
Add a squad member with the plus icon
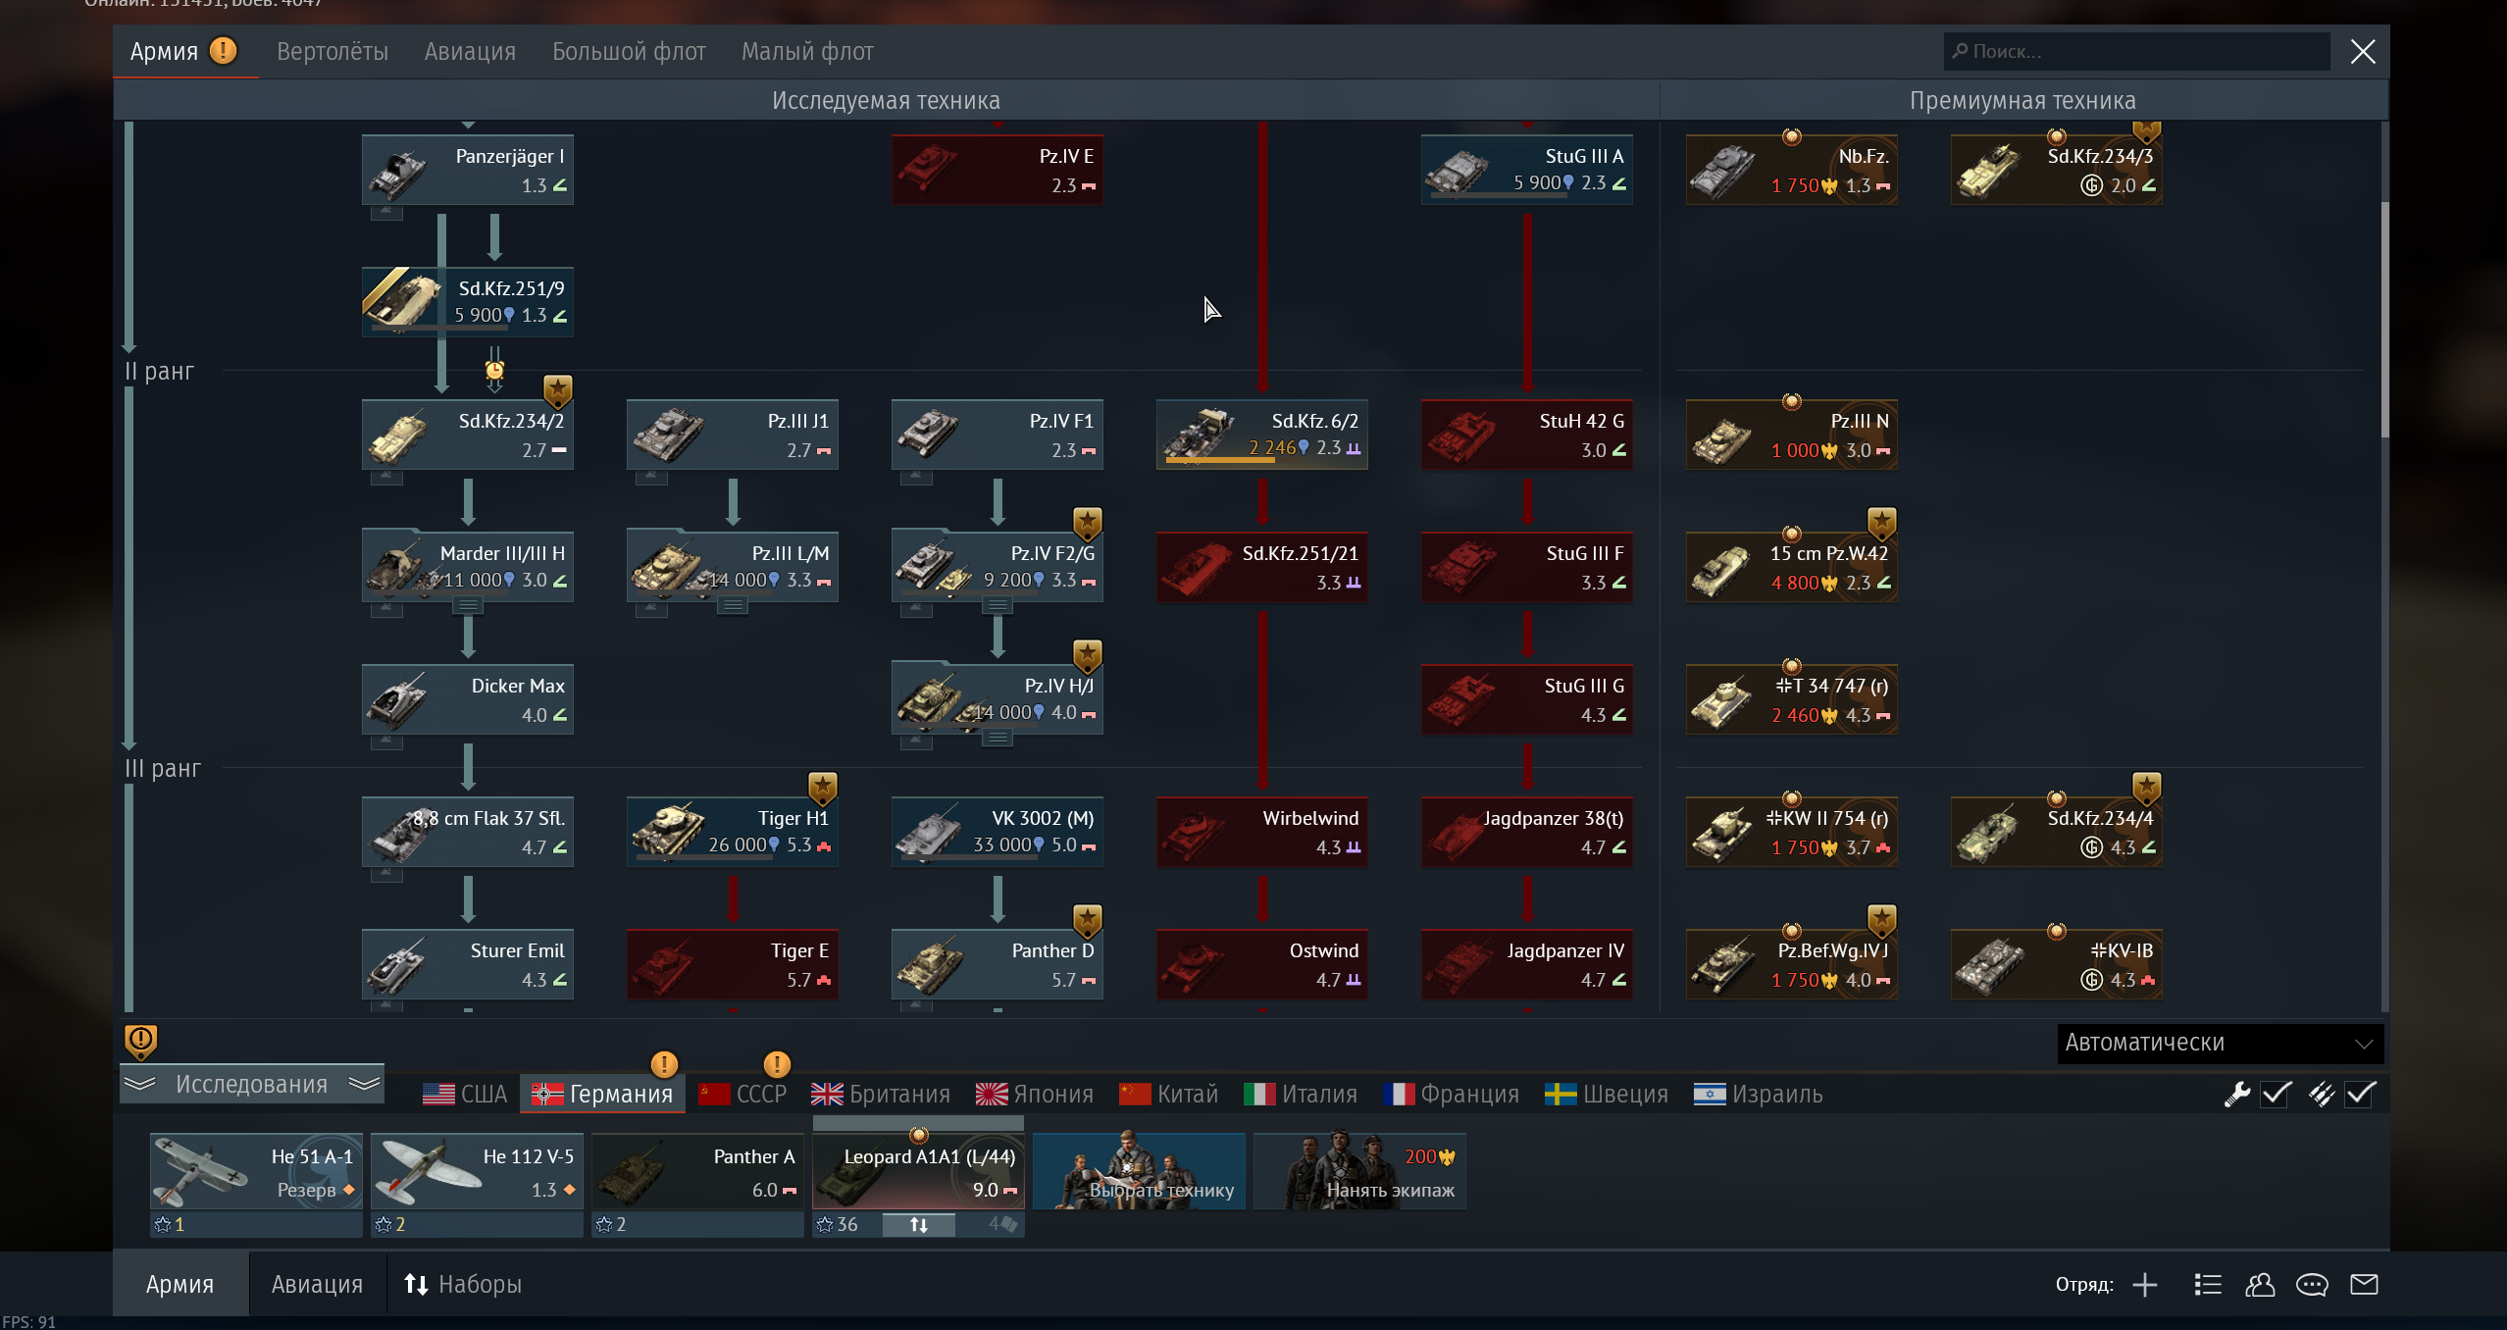click(2145, 1285)
